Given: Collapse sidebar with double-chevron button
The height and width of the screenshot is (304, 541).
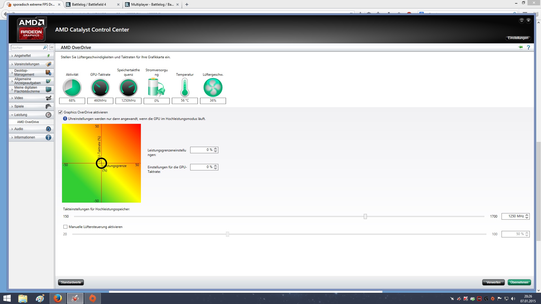Looking at the screenshot, I should [52, 48].
